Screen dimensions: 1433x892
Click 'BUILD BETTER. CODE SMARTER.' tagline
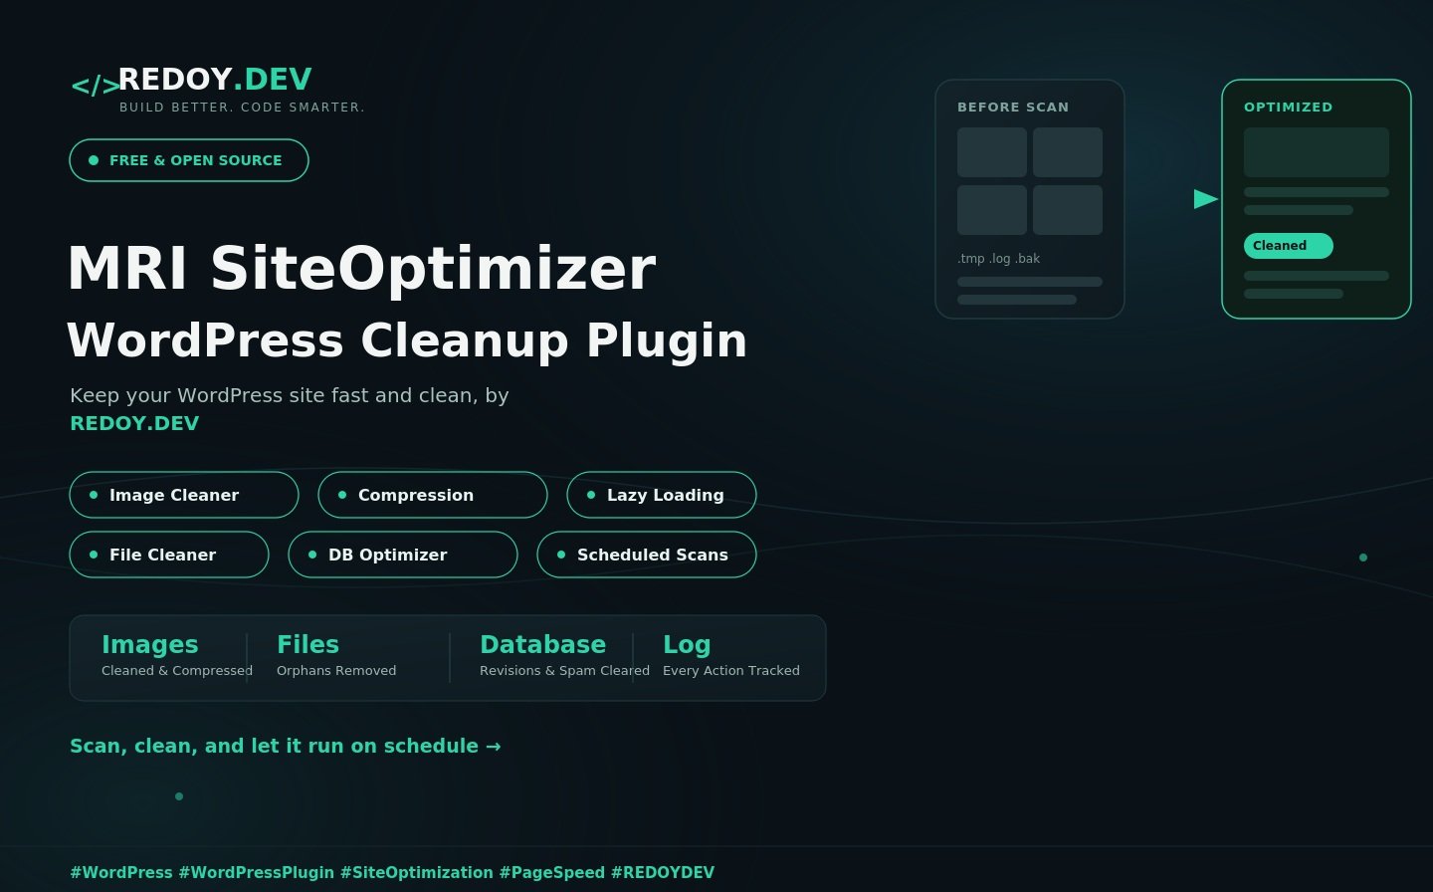242,107
